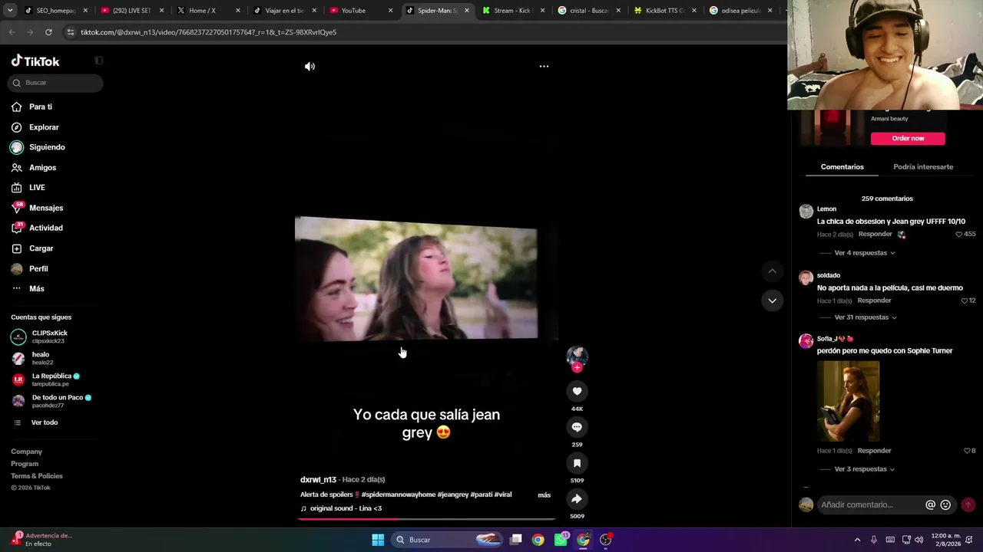The height and width of the screenshot is (552, 983).
Task: Open the emoji picker in comment box
Action: click(945, 504)
